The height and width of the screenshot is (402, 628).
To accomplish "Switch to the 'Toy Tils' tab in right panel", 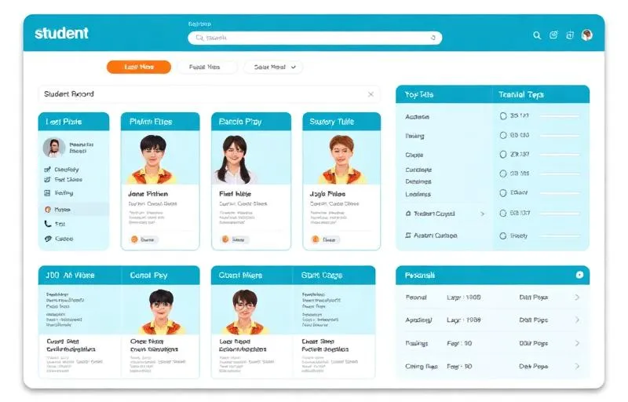I will click(444, 94).
